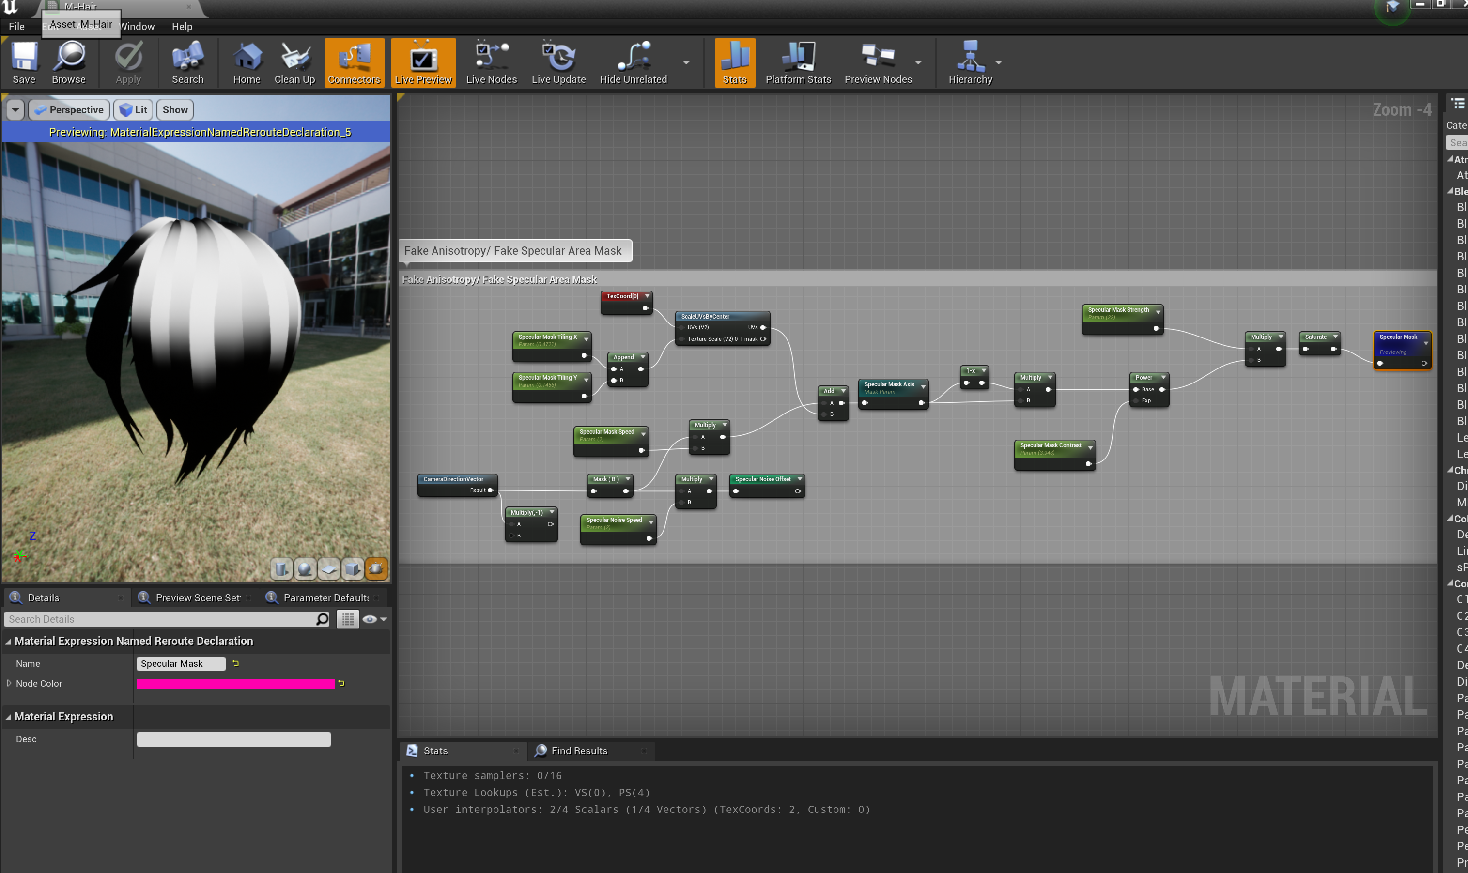Collapse the Saturate node using its arrow
The height and width of the screenshot is (873, 1468).
(1335, 337)
